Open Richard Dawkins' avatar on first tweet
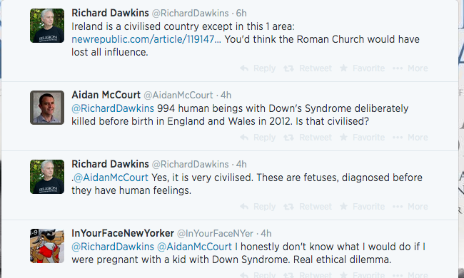Image resolution: width=464 pixels, height=278 pixels. coord(47,26)
